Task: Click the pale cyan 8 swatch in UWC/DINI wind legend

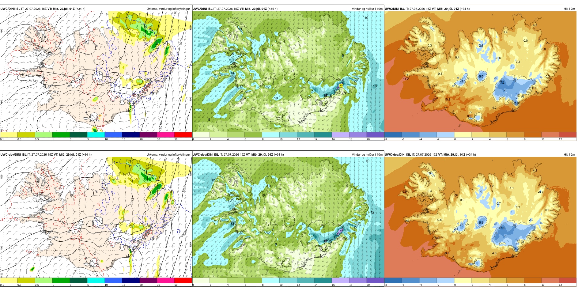Action: [x=271, y=135]
